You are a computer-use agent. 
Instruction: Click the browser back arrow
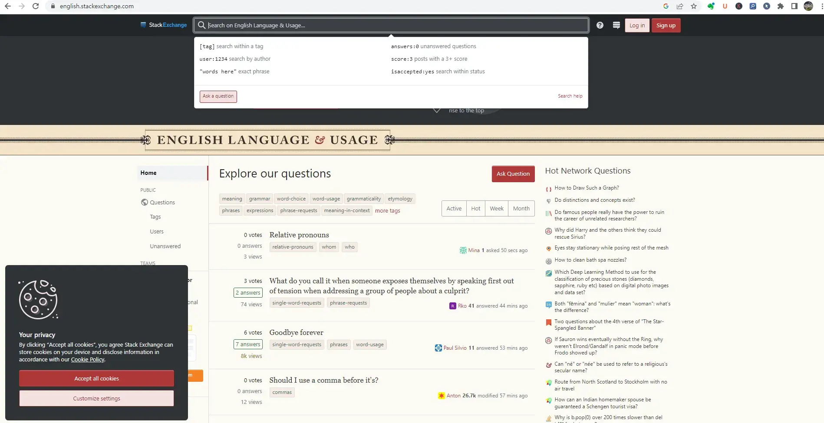click(8, 6)
